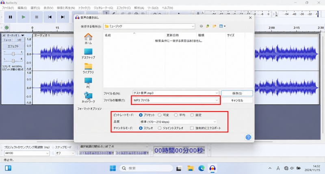
Task: Open the エフェクト(C) menu
Action: (x=123, y=8)
